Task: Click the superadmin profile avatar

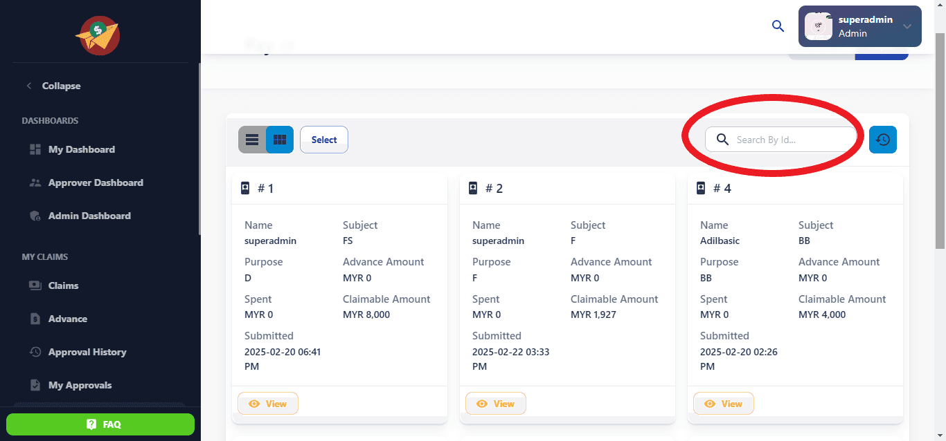Action: 819,26
